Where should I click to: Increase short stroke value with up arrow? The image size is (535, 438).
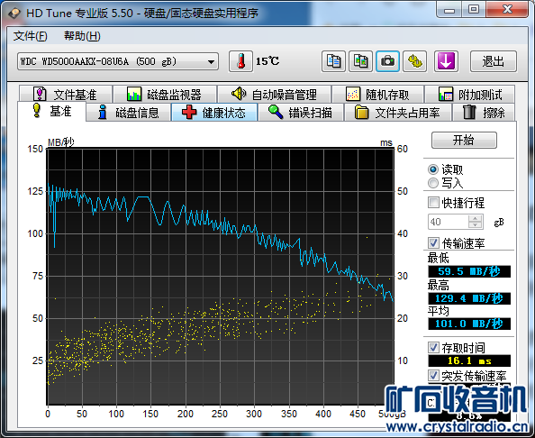(x=475, y=218)
